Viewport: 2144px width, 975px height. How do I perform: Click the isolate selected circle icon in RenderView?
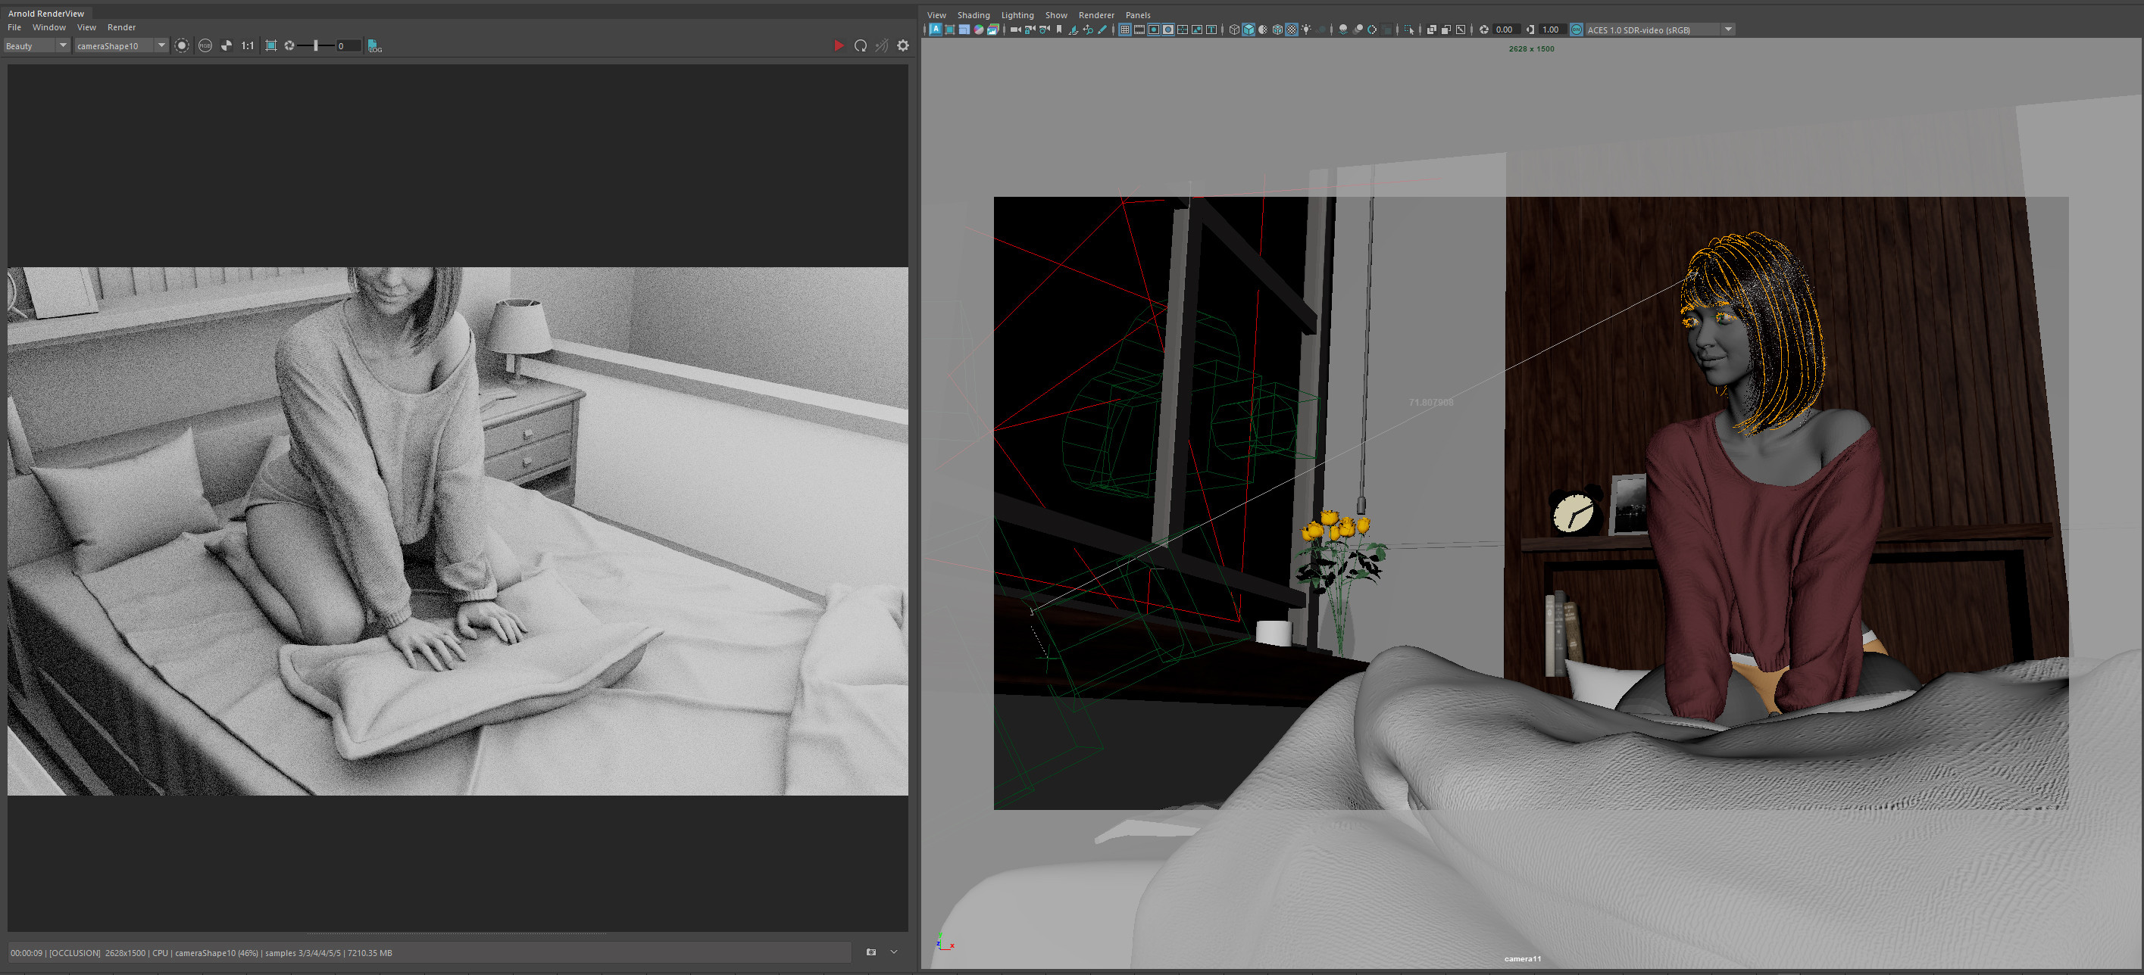[x=181, y=45]
